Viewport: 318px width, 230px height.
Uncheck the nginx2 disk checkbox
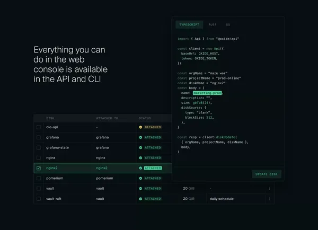point(39,168)
